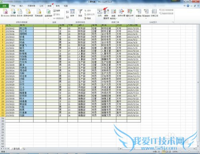The image size is (200, 154).
Task: Click Hide Detail (隐藏明细数据) in outline group
Action: [166, 13]
